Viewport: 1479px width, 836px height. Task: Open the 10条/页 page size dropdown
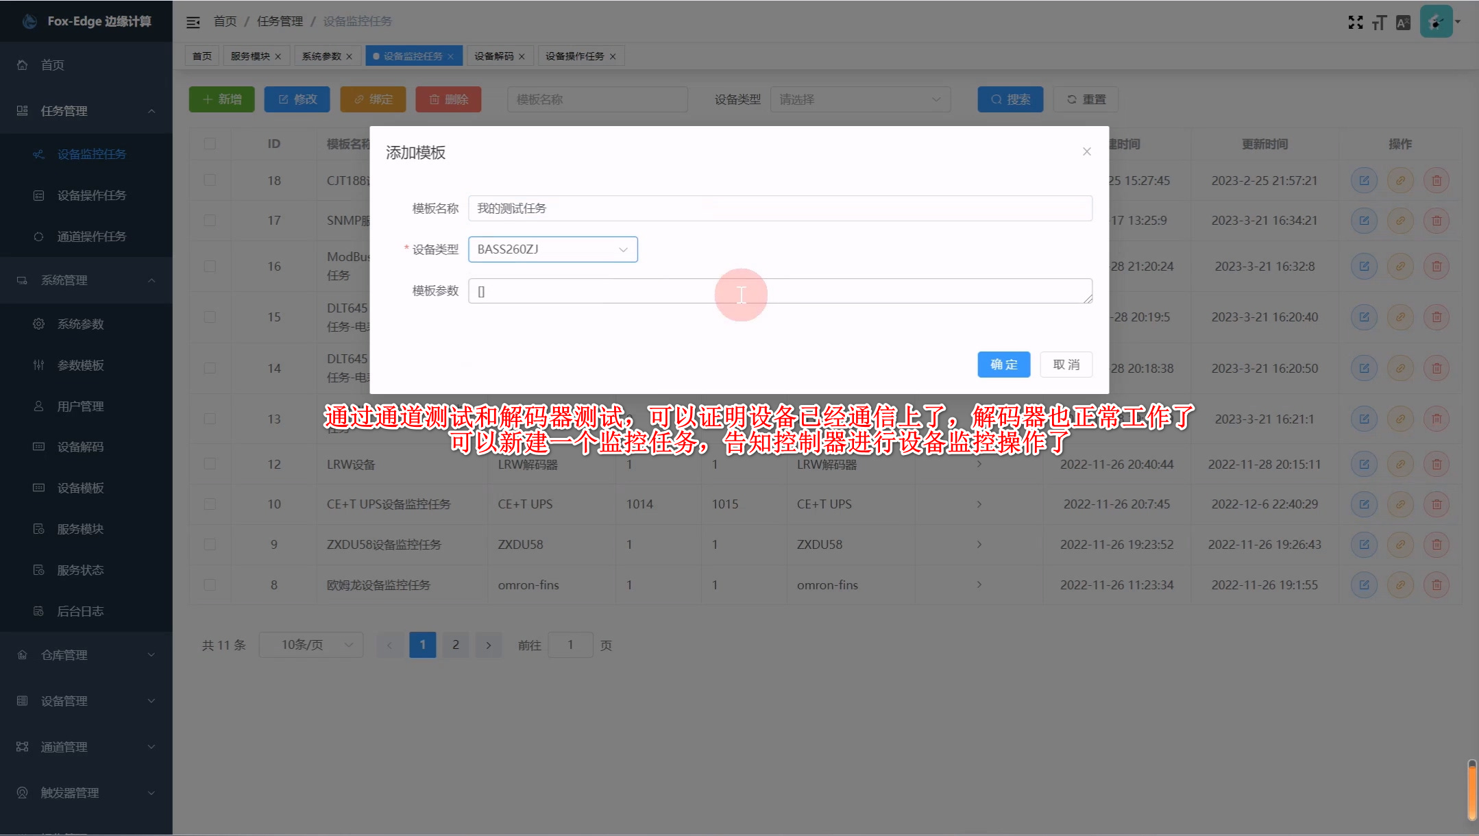(x=311, y=645)
